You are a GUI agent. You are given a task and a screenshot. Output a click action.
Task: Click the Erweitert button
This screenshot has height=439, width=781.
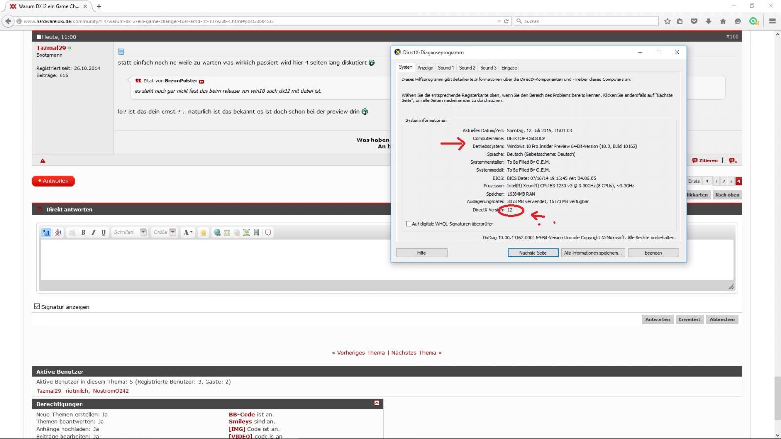(x=690, y=319)
